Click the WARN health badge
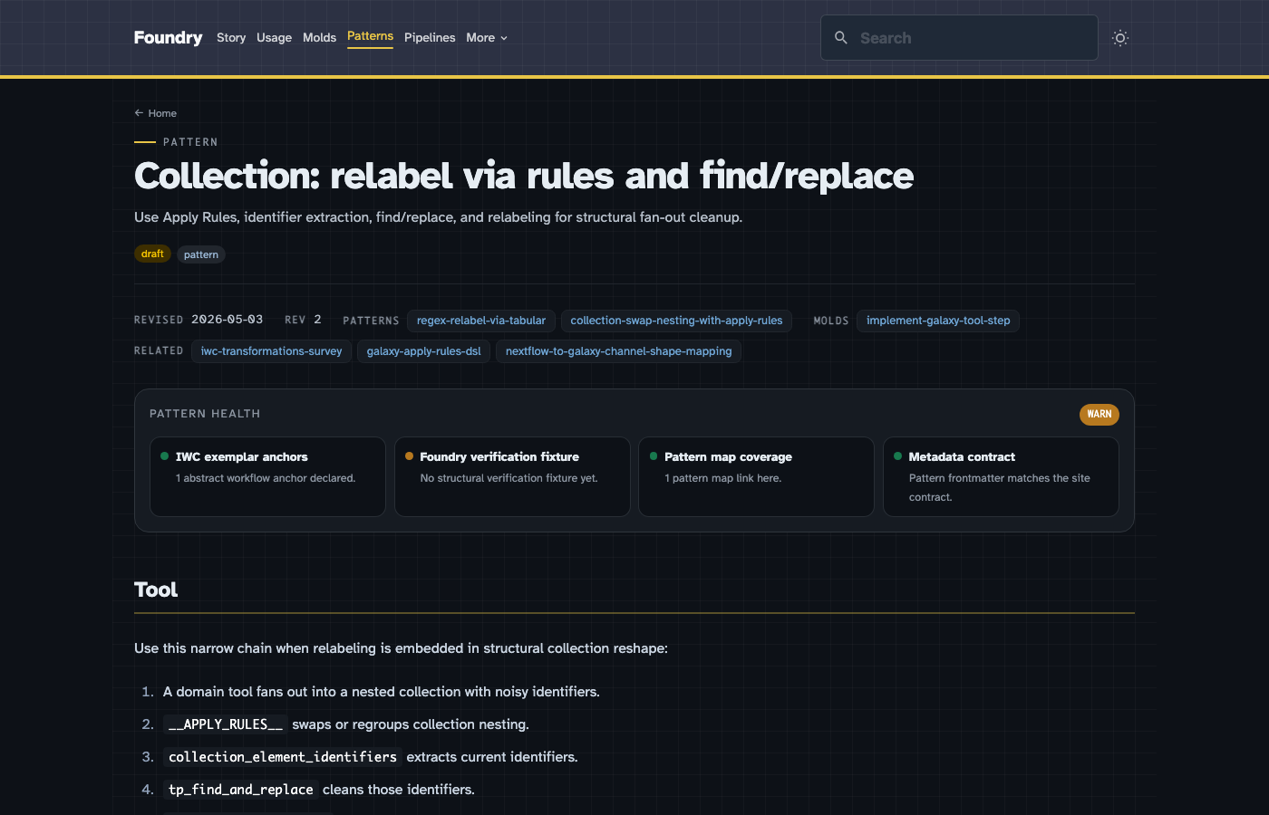 (x=1099, y=414)
